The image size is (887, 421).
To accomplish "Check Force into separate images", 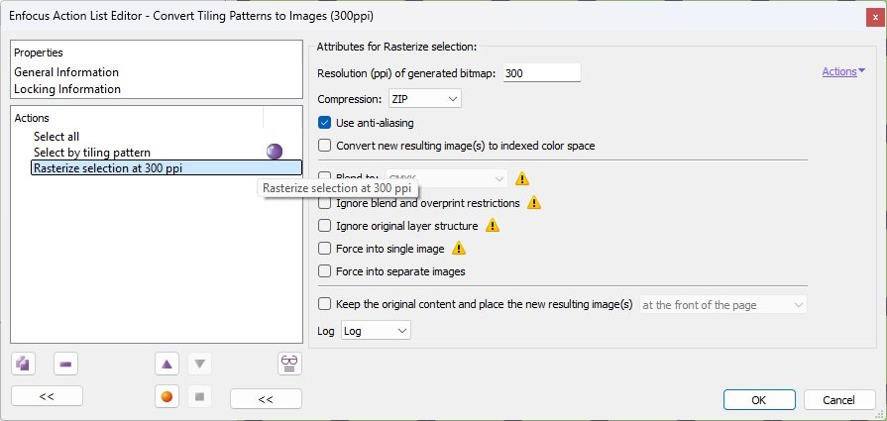I will (324, 271).
